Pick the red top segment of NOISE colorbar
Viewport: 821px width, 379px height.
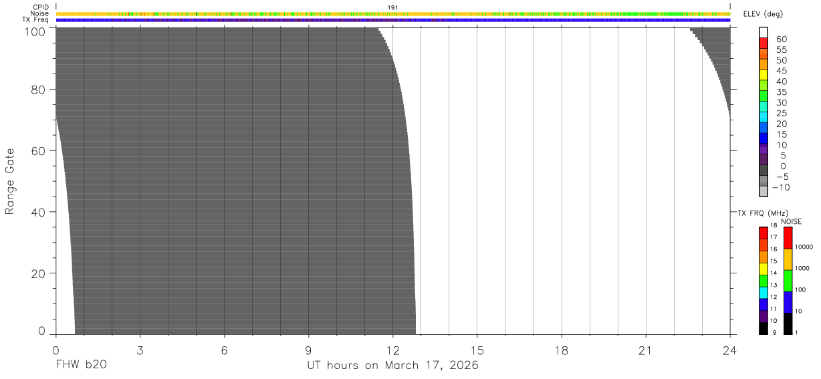point(788,238)
